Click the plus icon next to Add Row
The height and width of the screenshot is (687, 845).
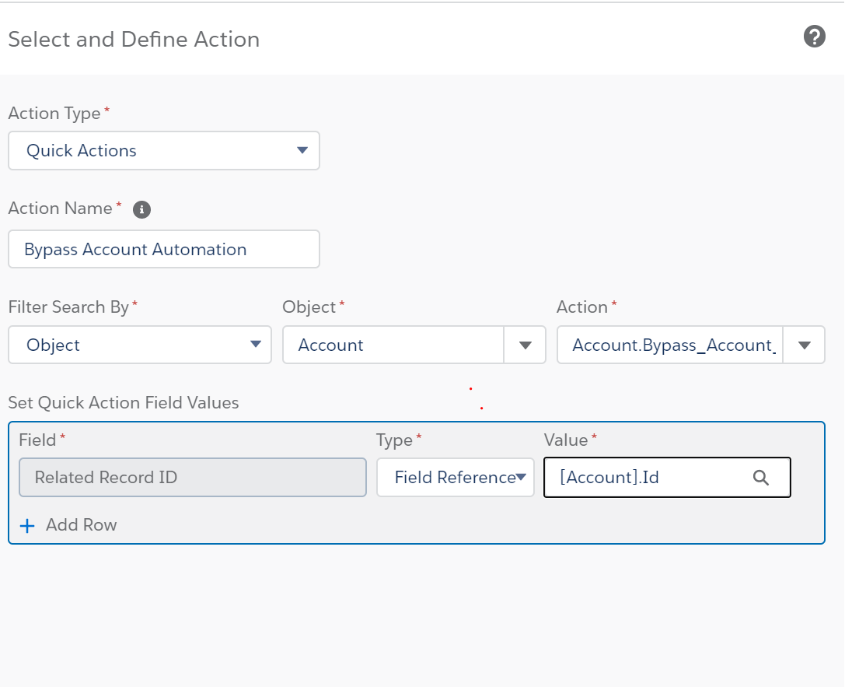coord(27,526)
